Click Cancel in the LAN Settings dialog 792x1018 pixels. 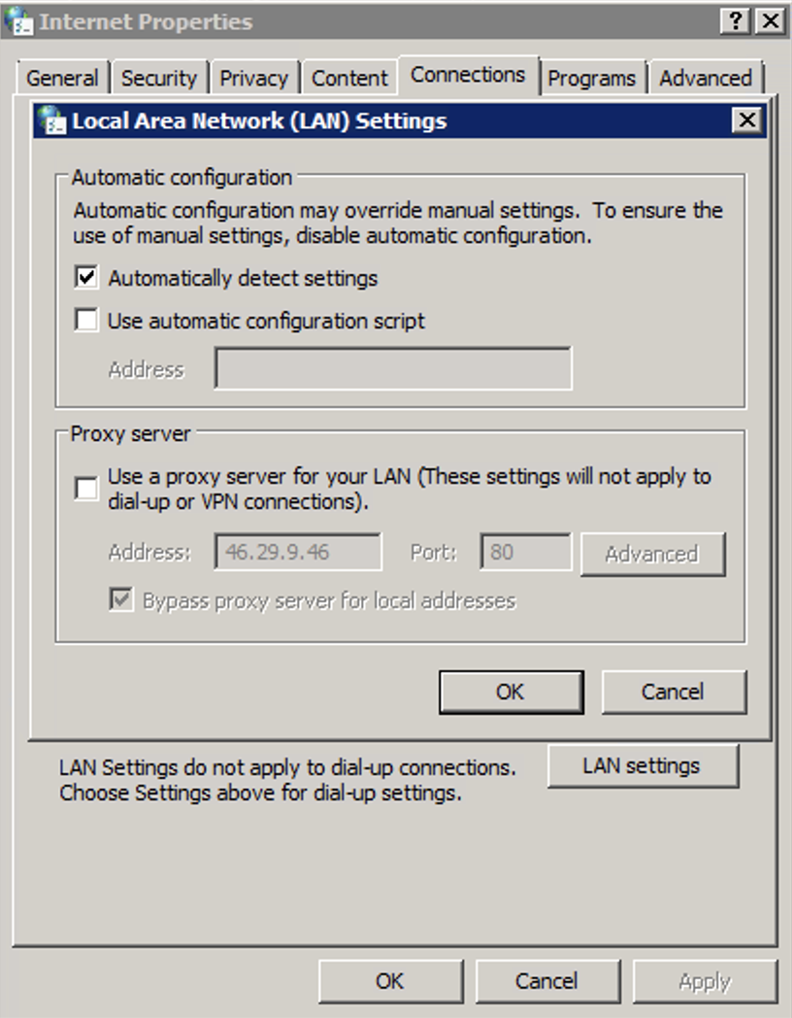click(x=674, y=692)
